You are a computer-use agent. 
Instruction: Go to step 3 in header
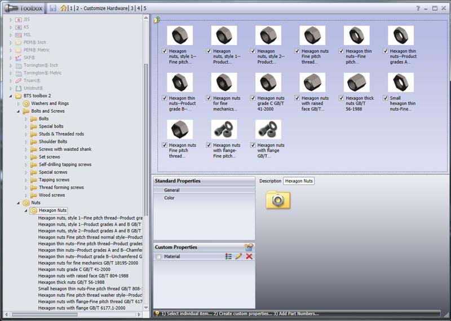[x=132, y=8]
